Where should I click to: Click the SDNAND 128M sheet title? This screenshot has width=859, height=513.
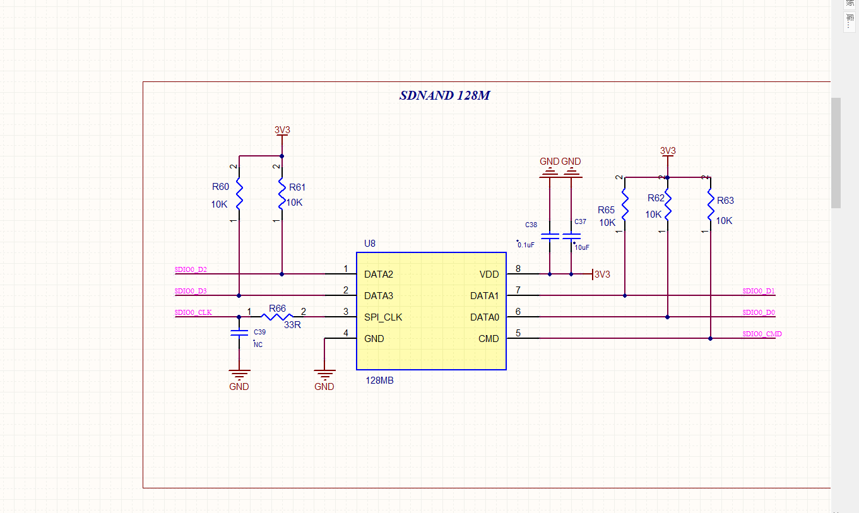click(x=445, y=96)
